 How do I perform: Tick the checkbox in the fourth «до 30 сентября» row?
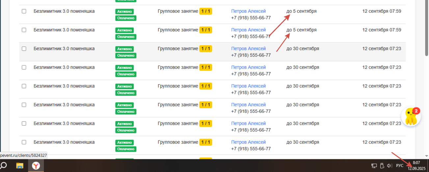[x=24, y=105]
